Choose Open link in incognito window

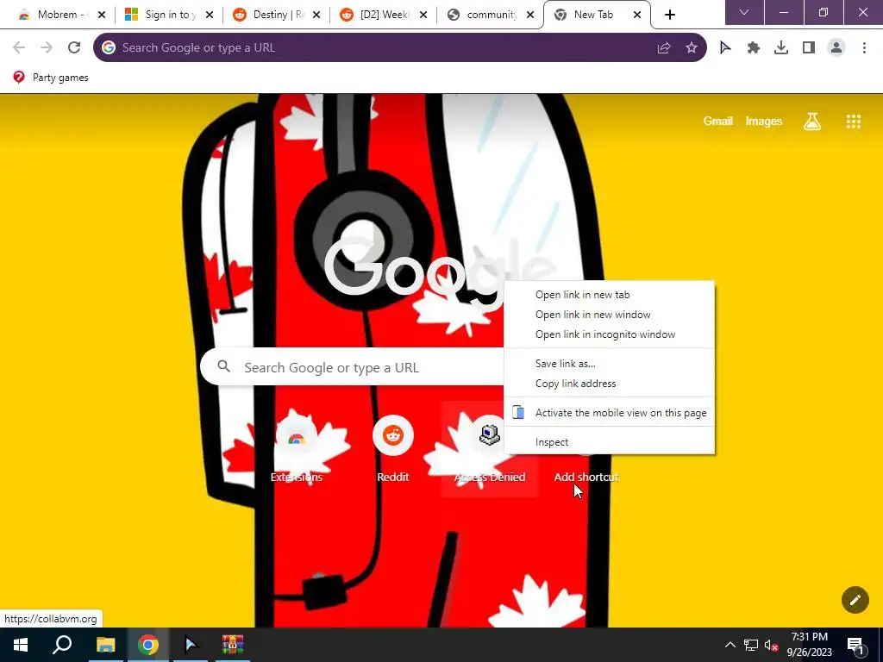pyautogui.click(x=610, y=334)
